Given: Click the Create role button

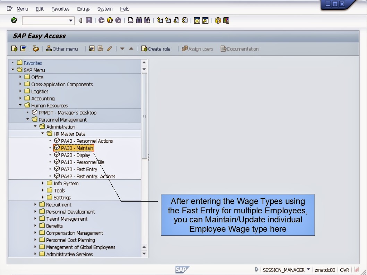Looking at the screenshot, I should point(156,49).
